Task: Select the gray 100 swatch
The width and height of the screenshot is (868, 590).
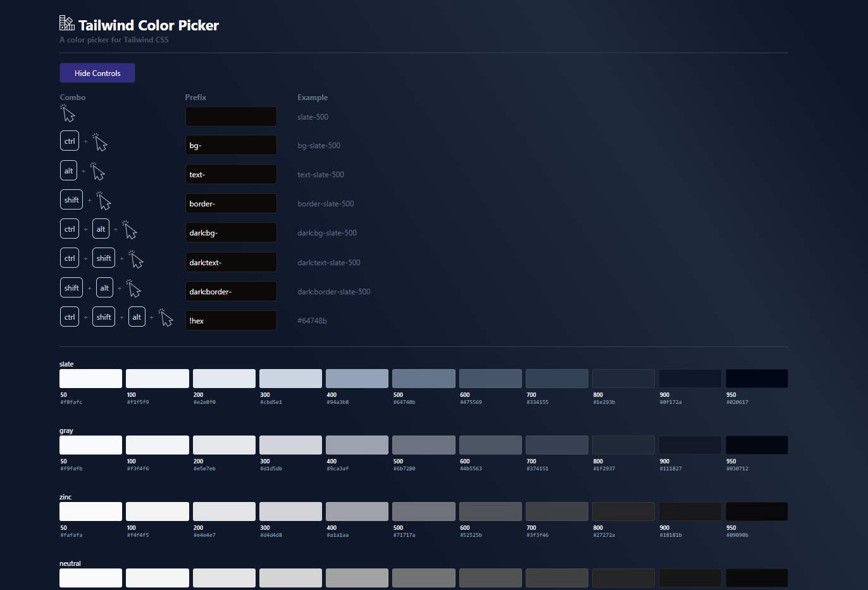Action: click(x=158, y=445)
